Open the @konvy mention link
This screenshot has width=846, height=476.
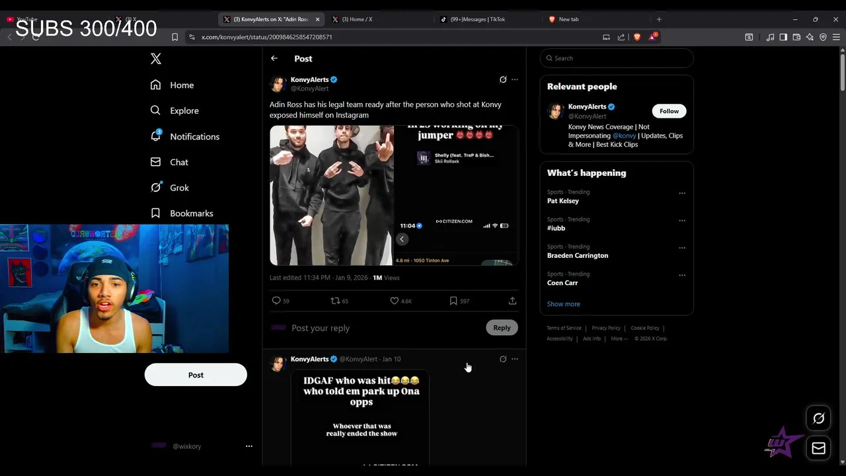click(x=624, y=136)
